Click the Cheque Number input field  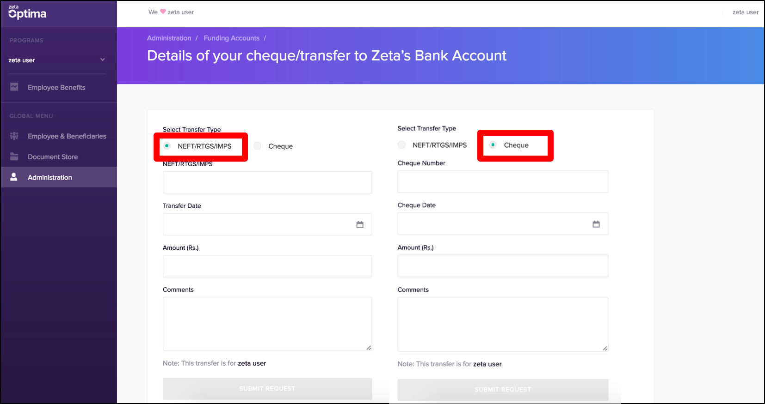coord(503,181)
